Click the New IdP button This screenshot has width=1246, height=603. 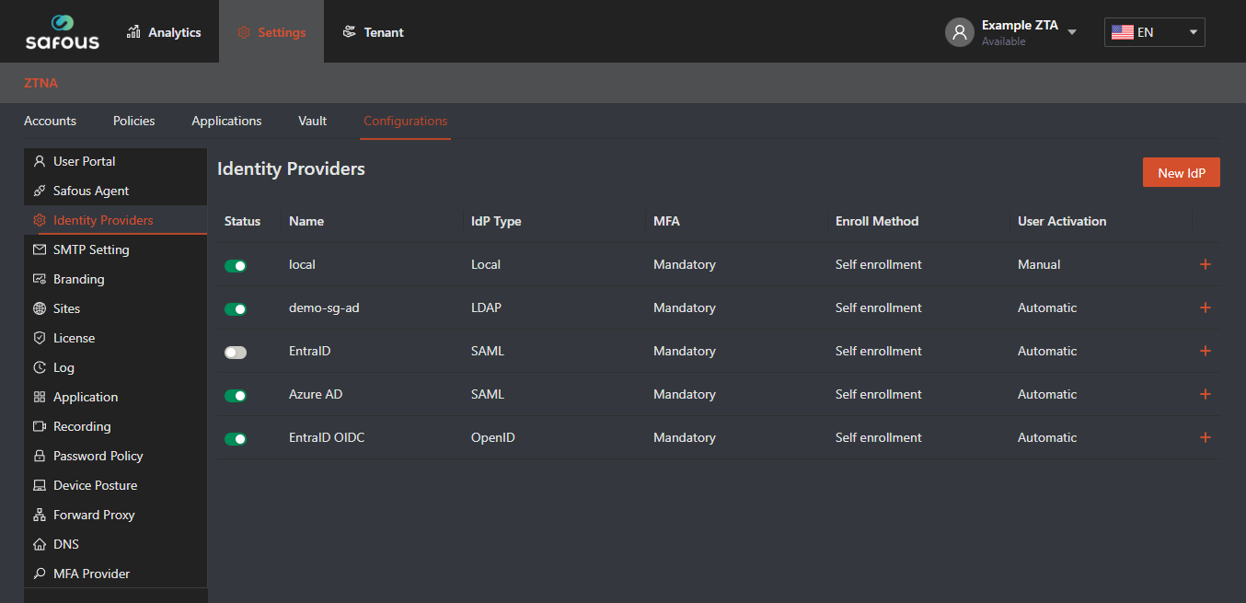pos(1182,172)
